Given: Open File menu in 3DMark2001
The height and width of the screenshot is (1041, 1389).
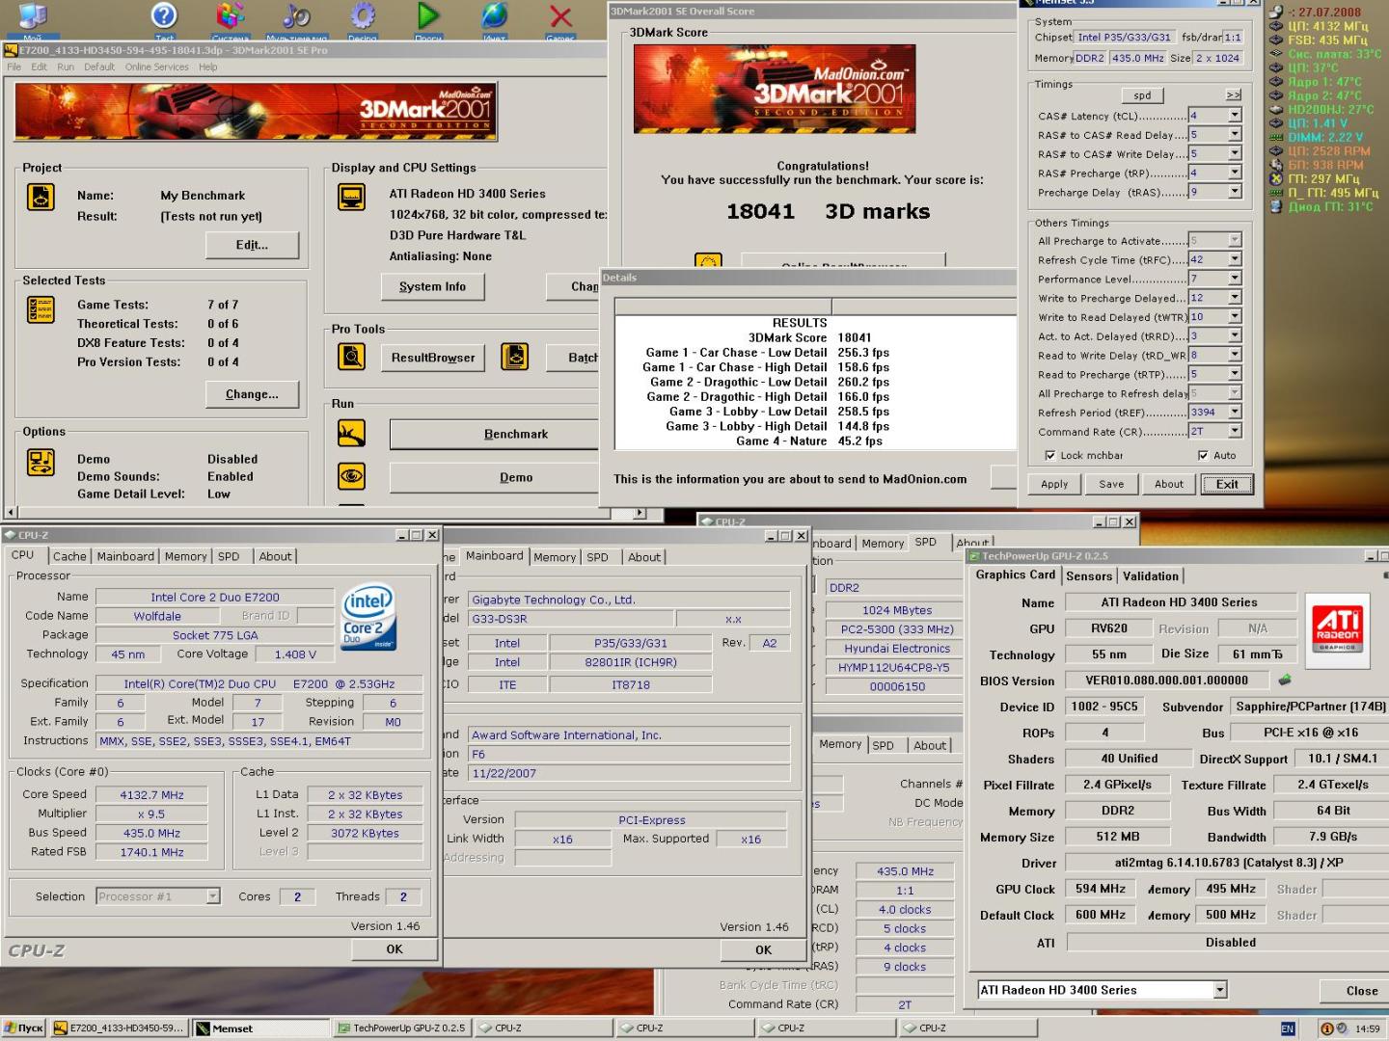Looking at the screenshot, I should (x=14, y=67).
